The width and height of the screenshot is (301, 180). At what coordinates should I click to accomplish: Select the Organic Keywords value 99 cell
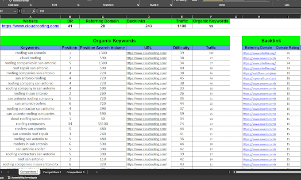coord(211,26)
